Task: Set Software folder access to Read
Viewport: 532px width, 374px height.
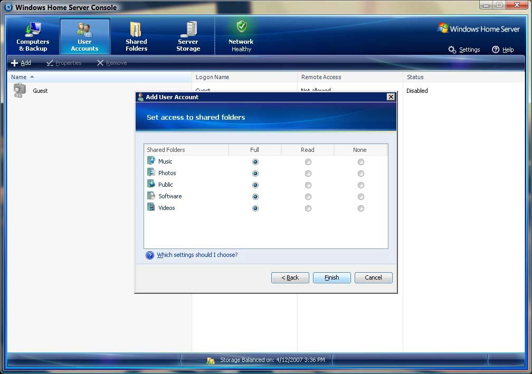Action: 308,197
